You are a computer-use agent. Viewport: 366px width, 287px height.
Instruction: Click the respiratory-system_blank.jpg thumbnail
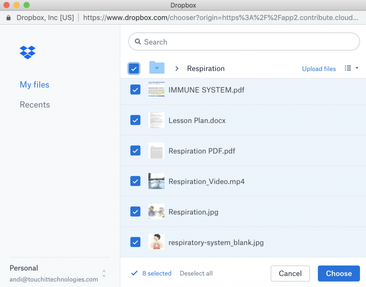(x=157, y=242)
